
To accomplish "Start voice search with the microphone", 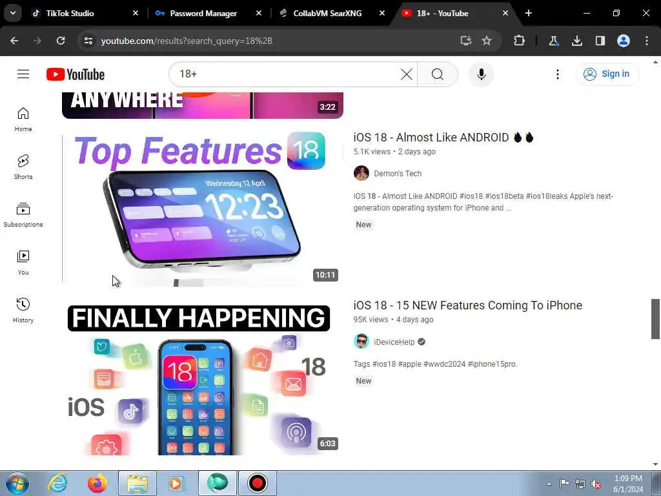I will 482,74.
